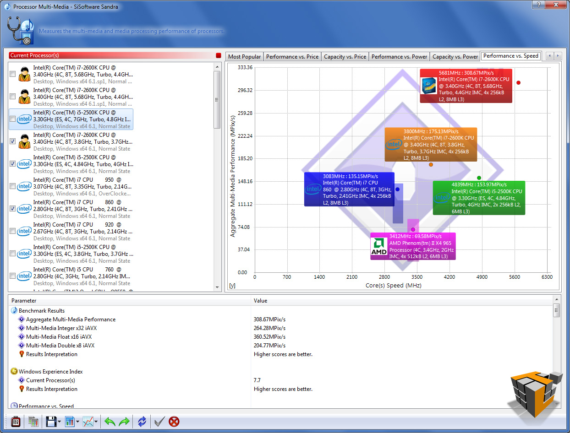
Task: Select the Performance vs. Speed tab
Action: 511,56
